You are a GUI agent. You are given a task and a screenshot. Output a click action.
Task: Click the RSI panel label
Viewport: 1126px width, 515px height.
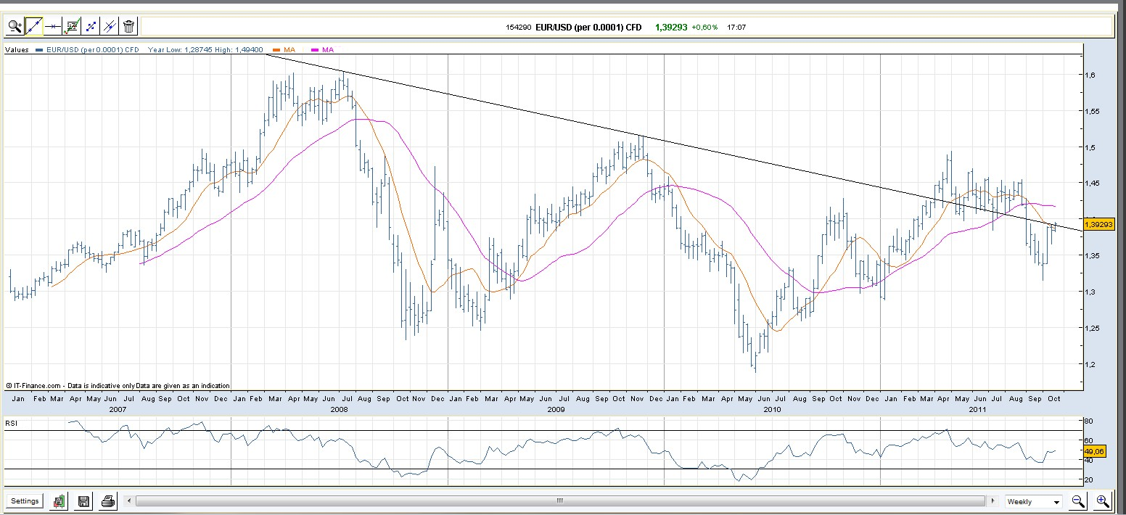[x=12, y=421]
